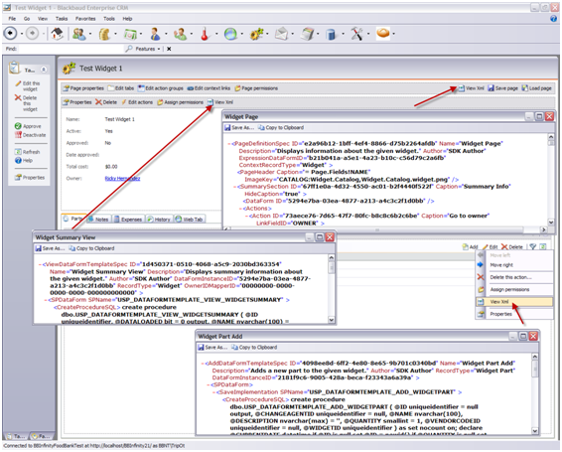This screenshot has width=562, height=452.
Task: Click the Widget Page window's vertical scroll down arrow
Action: pyautogui.click(x=551, y=223)
